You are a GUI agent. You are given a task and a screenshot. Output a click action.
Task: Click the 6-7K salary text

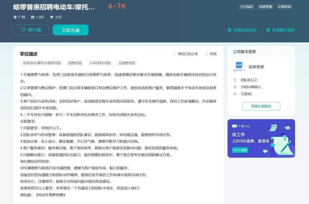coord(117,6)
